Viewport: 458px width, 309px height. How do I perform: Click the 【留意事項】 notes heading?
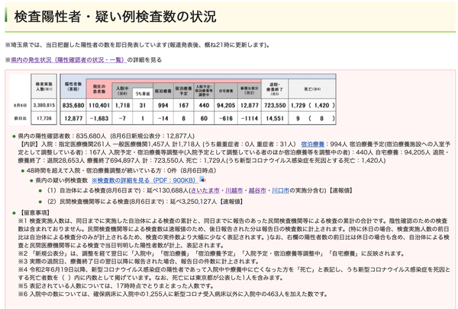(x=34, y=212)
